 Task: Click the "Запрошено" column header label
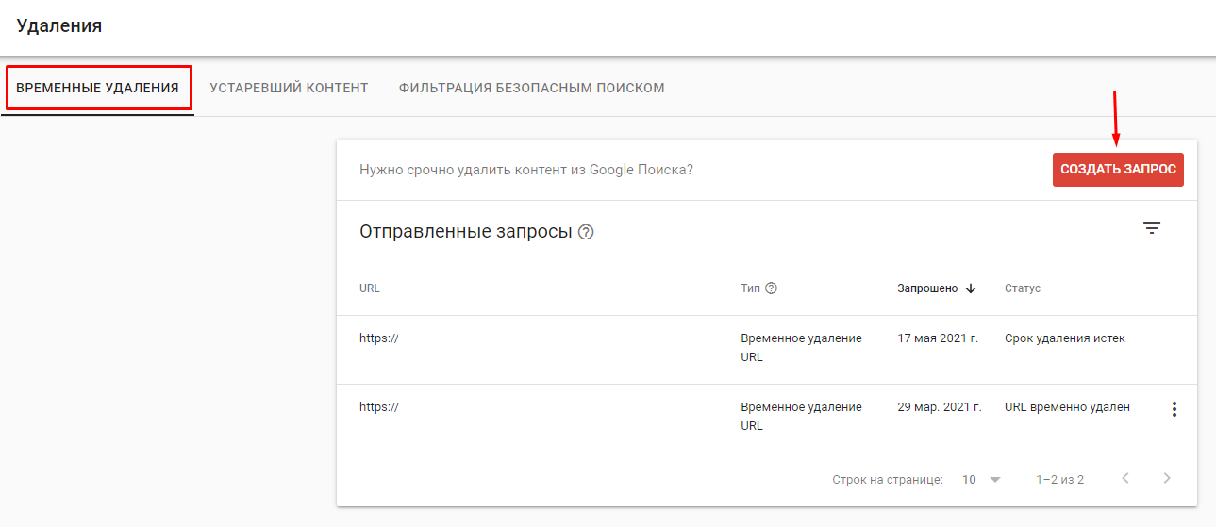tap(927, 288)
